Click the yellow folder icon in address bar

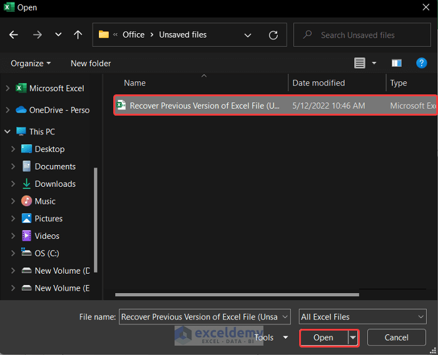pos(104,34)
